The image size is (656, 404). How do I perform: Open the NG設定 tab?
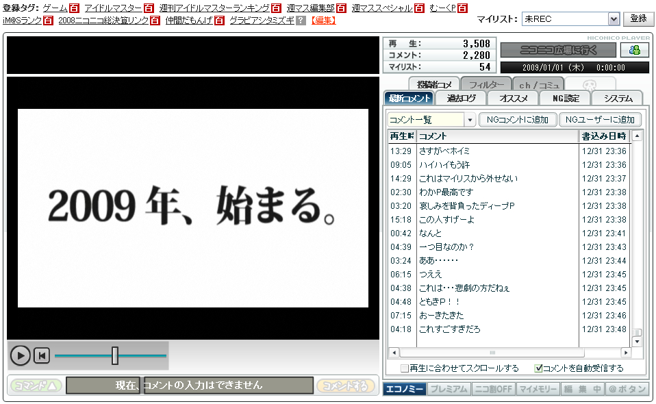tap(565, 99)
